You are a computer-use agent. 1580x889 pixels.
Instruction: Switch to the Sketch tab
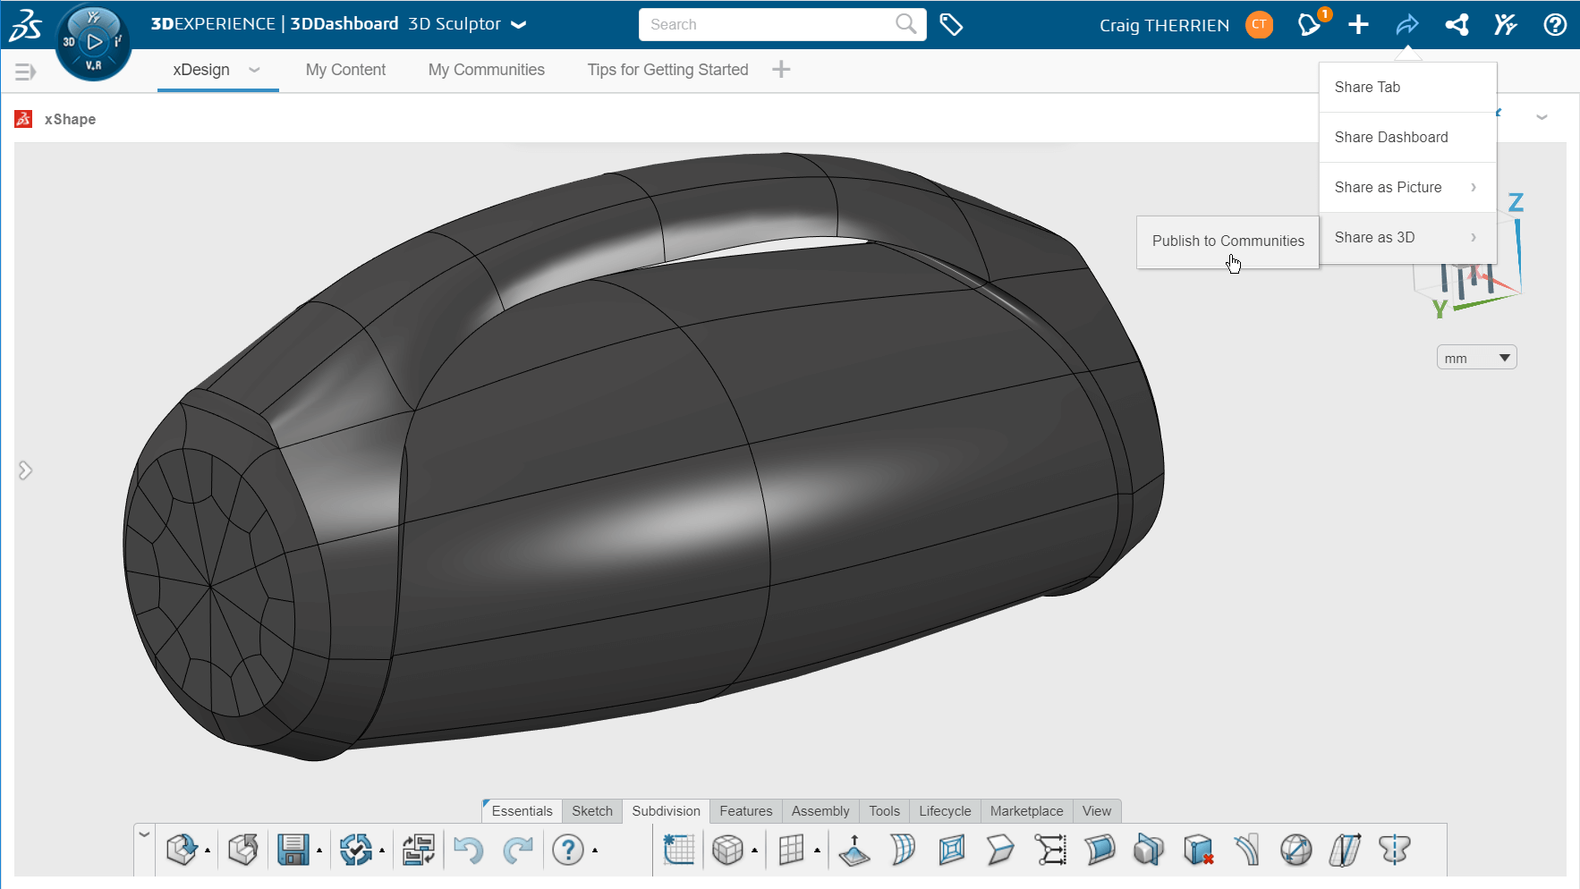point(592,811)
